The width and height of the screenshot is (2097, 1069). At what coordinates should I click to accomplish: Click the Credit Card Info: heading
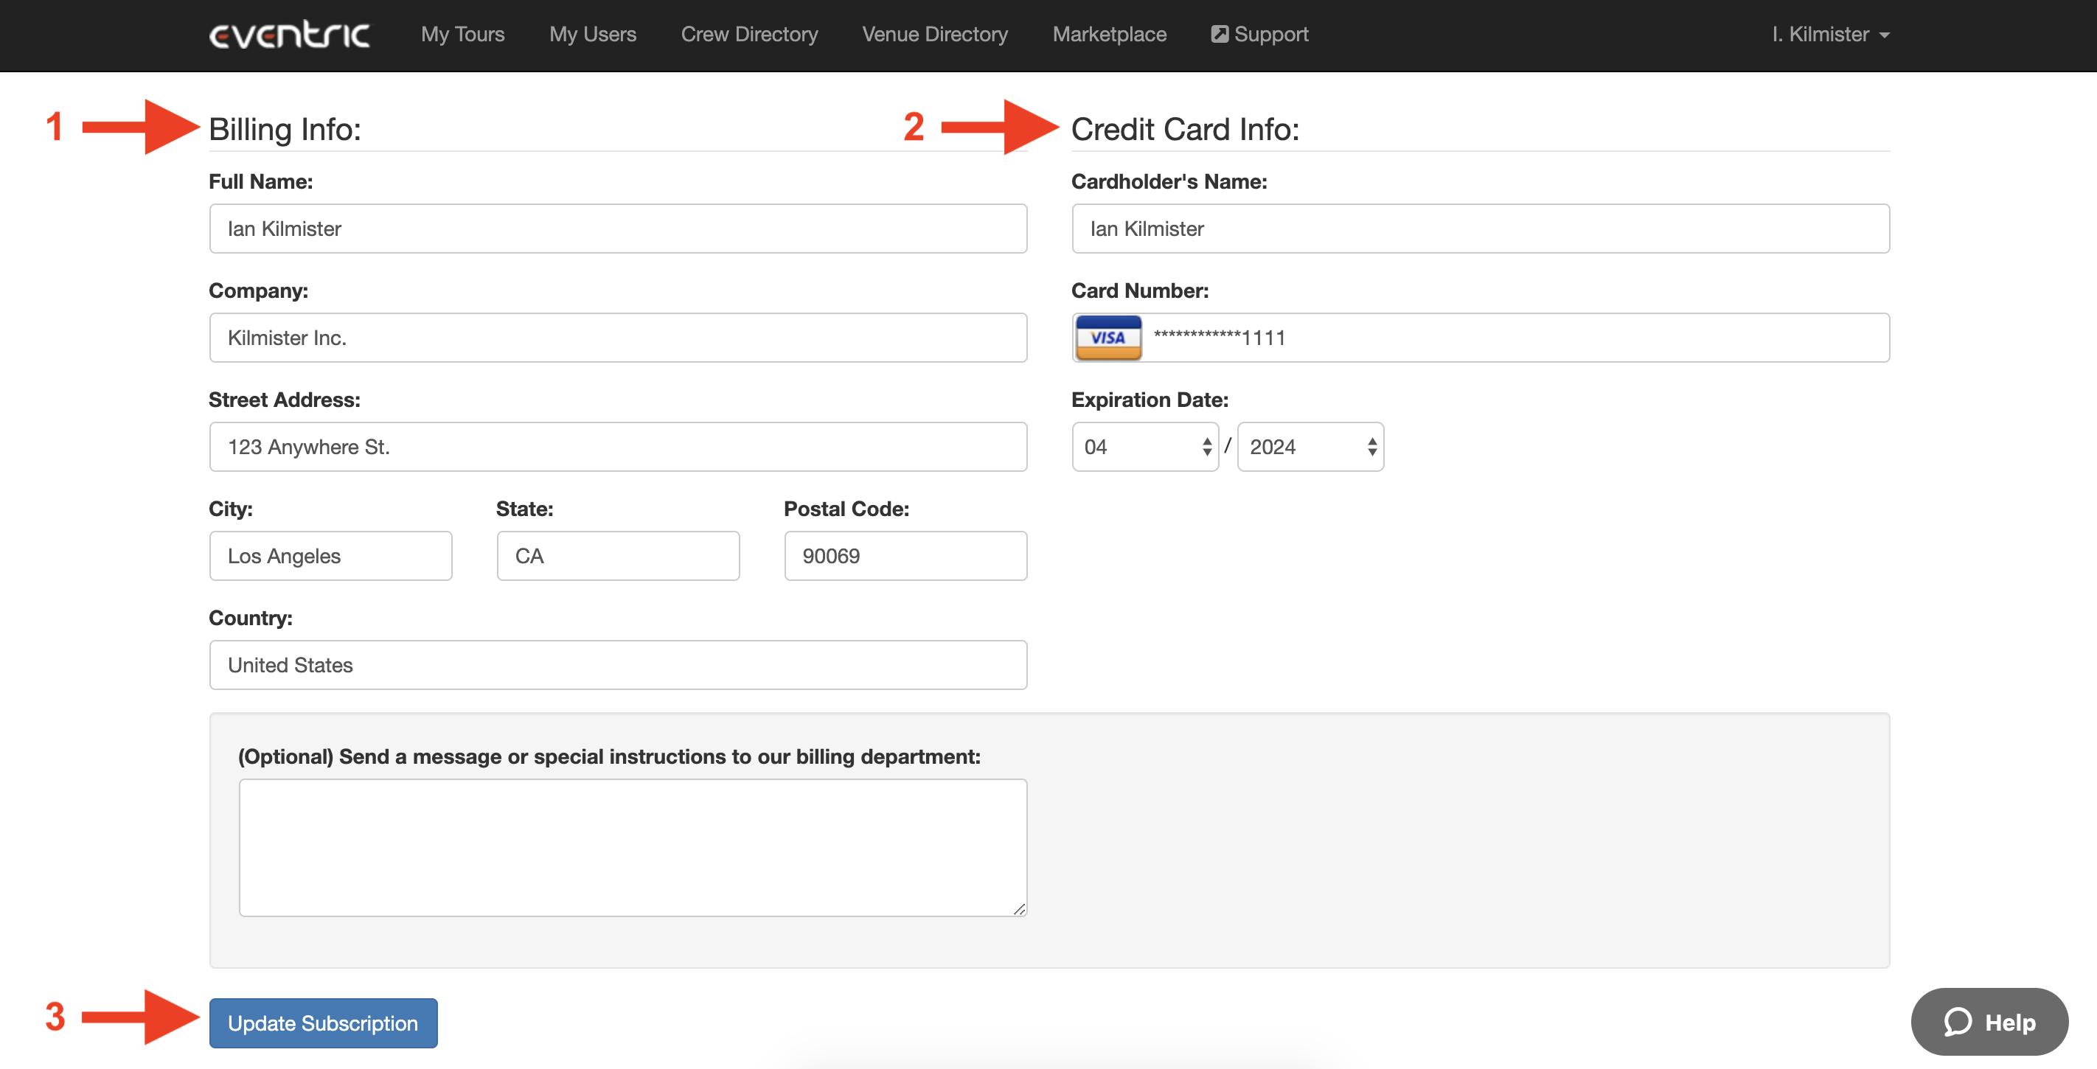coord(1185,130)
